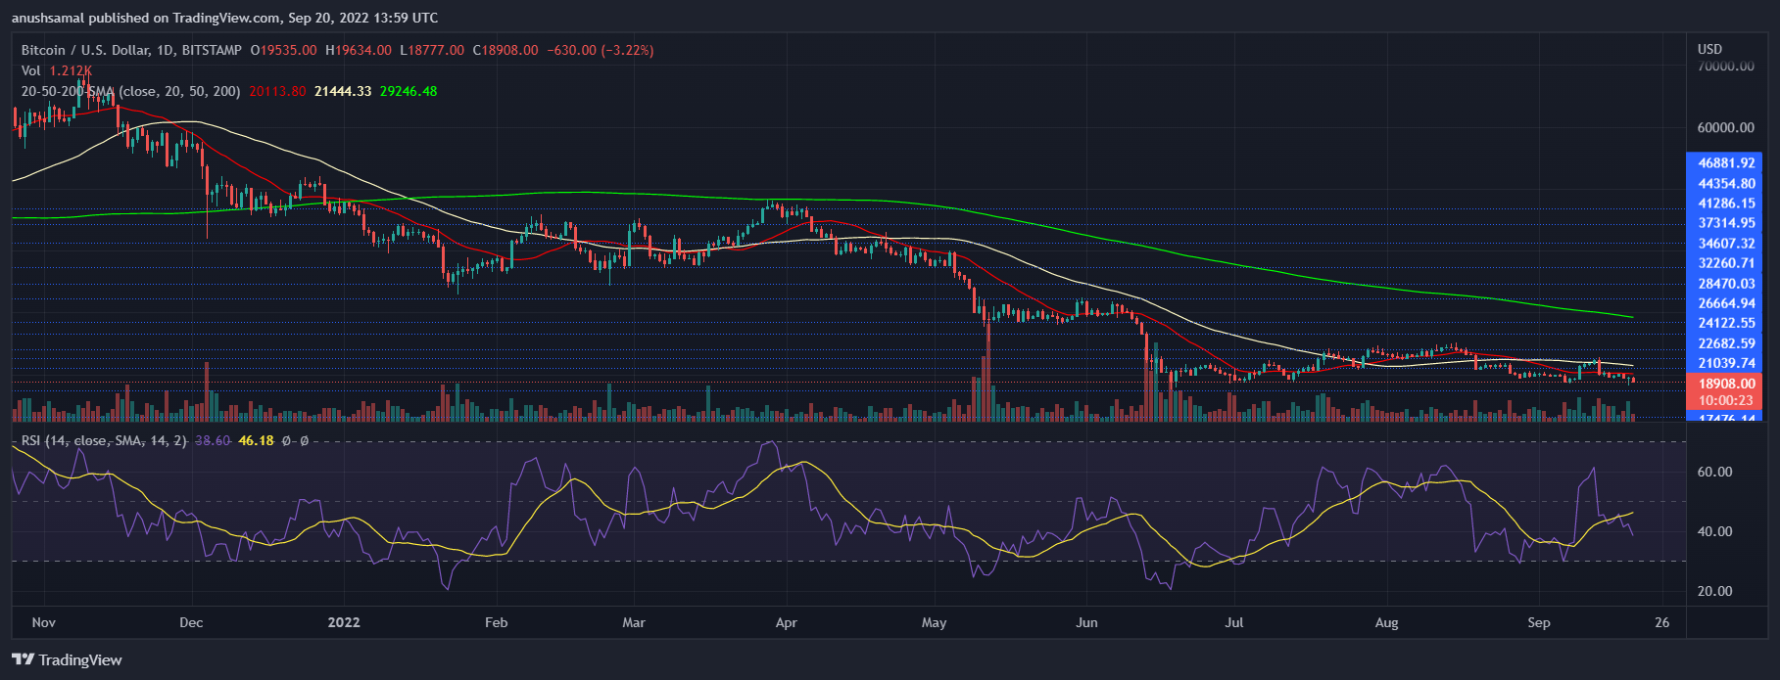Click the low price L18777.00 value
The width and height of the screenshot is (1780, 680).
[432, 50]
